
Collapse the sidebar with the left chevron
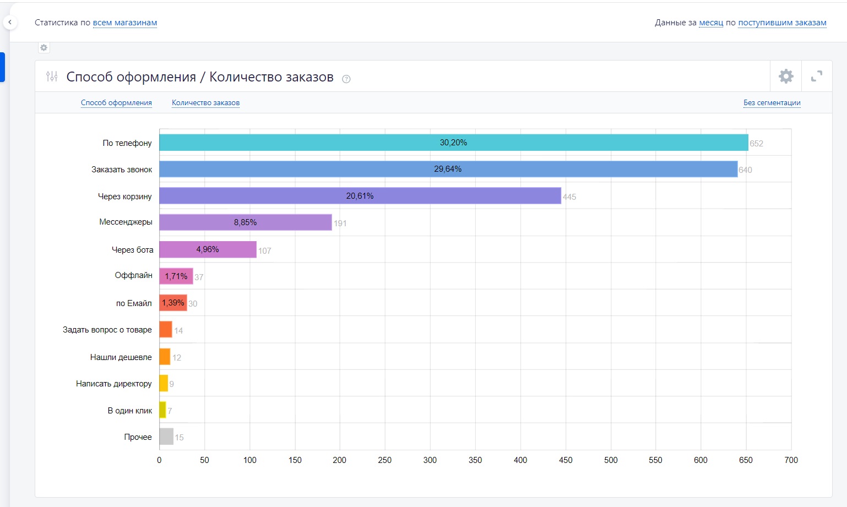[x=9, y=23]
